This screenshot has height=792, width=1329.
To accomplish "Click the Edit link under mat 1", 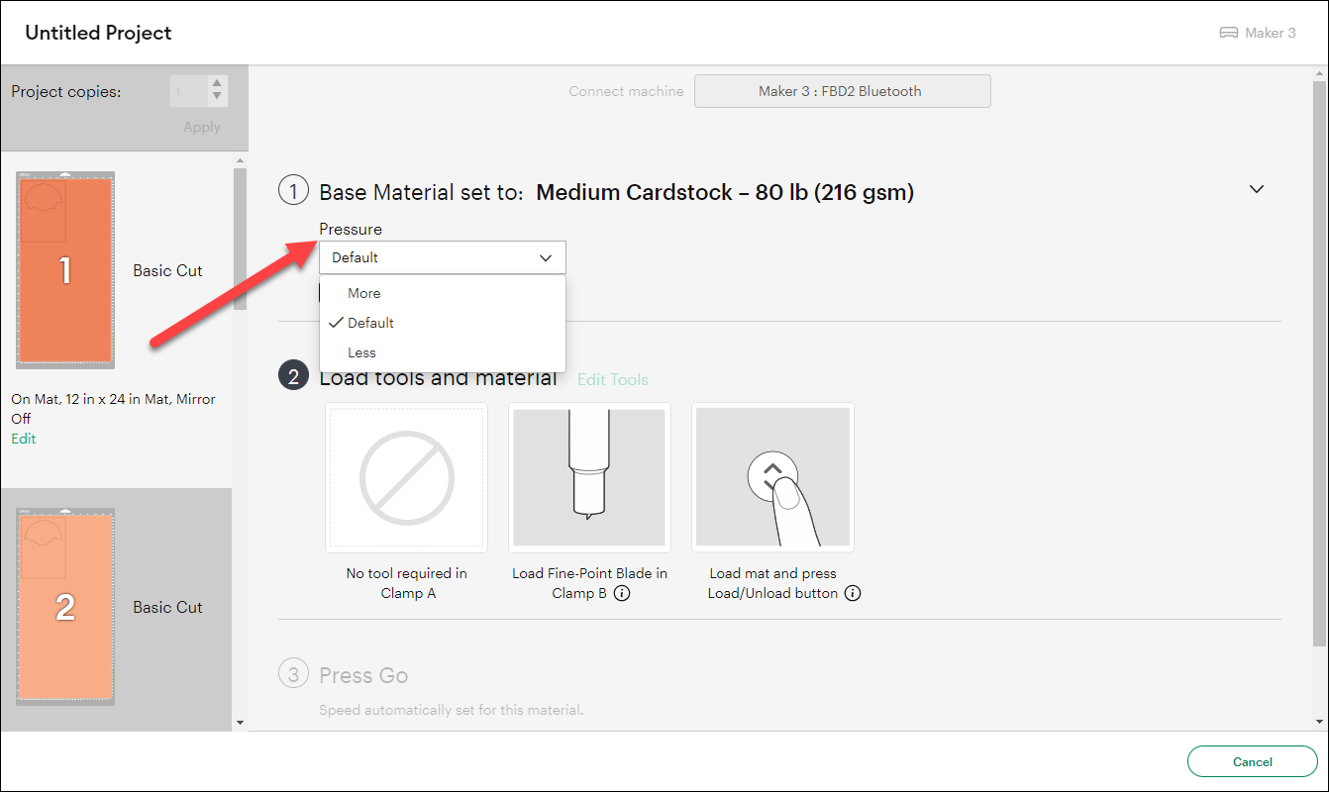I will coord(24,439).
